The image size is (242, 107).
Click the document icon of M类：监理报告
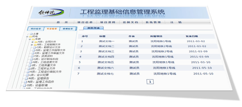click(x=26, y=78)
